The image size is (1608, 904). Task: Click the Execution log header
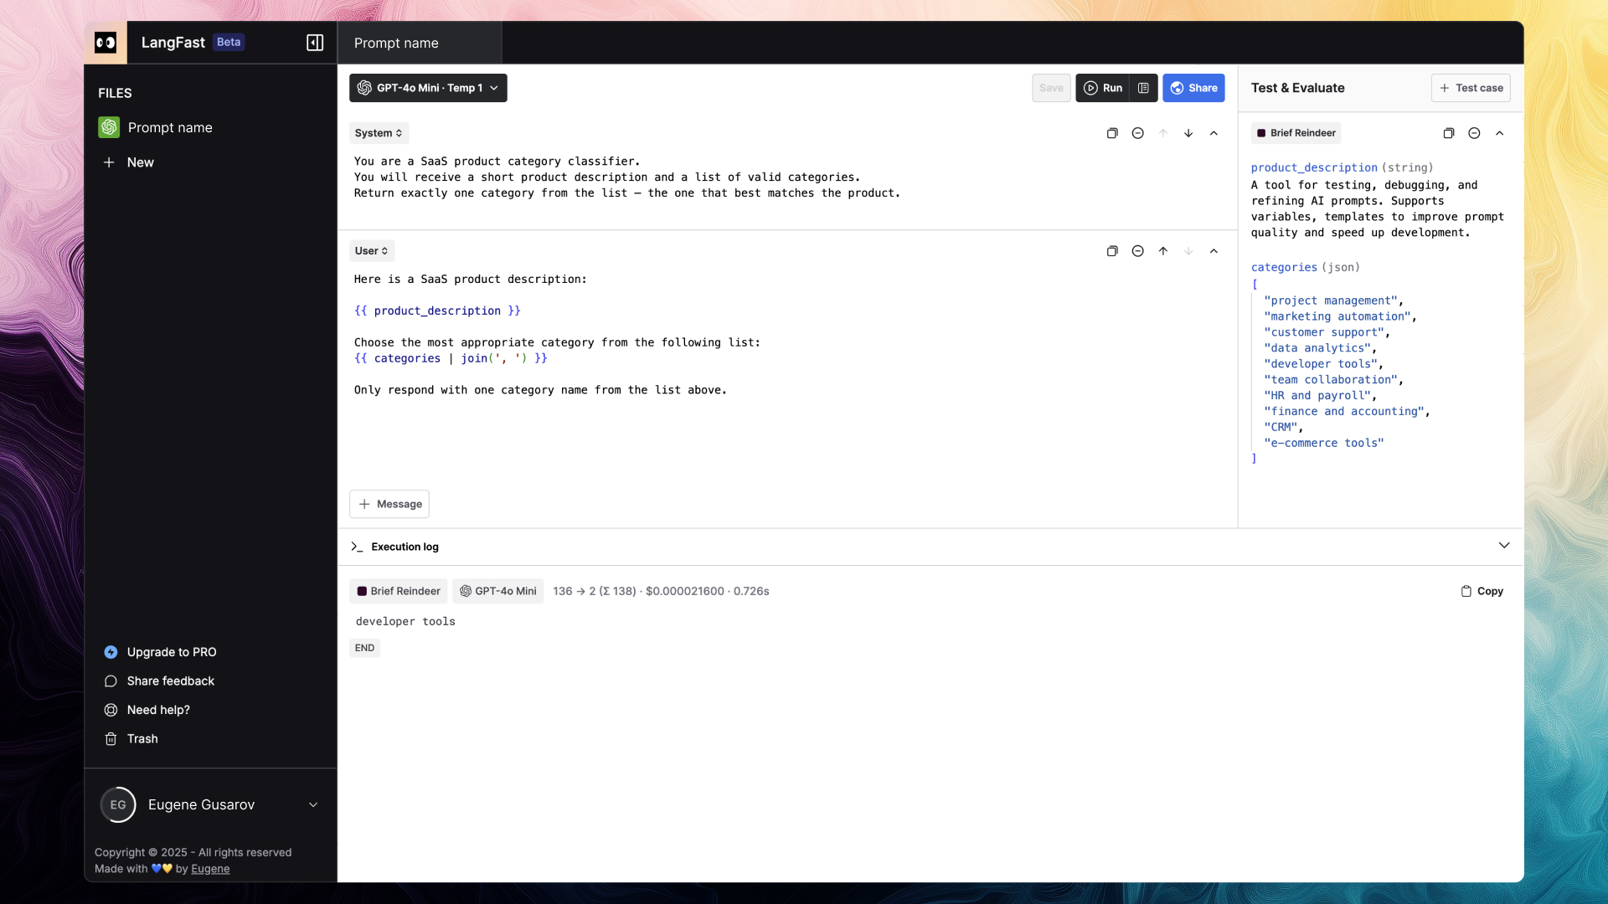(x=405, y=547)
